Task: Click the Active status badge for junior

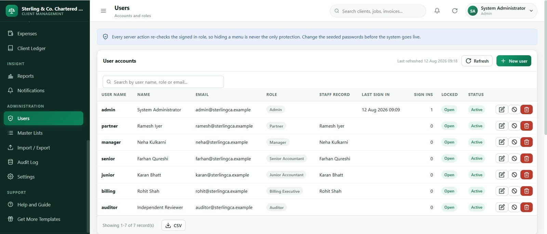Action: pos(477,175)
